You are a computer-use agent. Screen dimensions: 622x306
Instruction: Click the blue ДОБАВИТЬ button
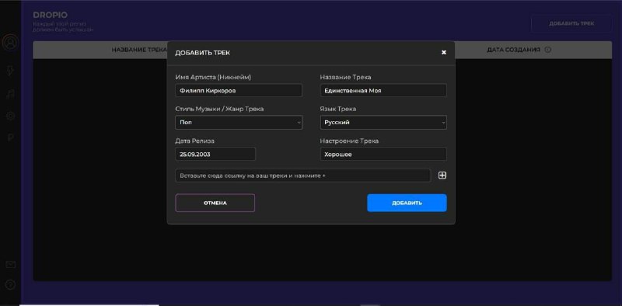point(407,203)
